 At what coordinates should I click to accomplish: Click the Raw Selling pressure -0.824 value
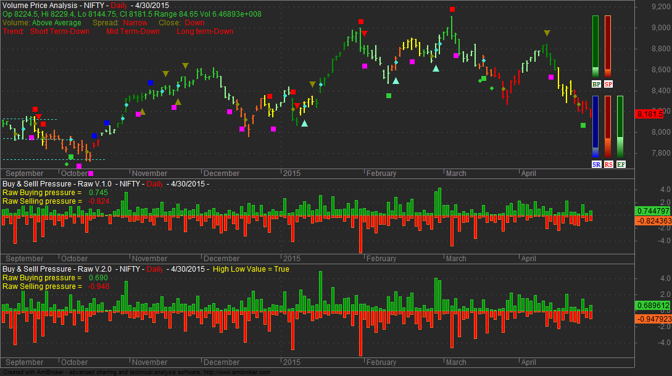99,201
